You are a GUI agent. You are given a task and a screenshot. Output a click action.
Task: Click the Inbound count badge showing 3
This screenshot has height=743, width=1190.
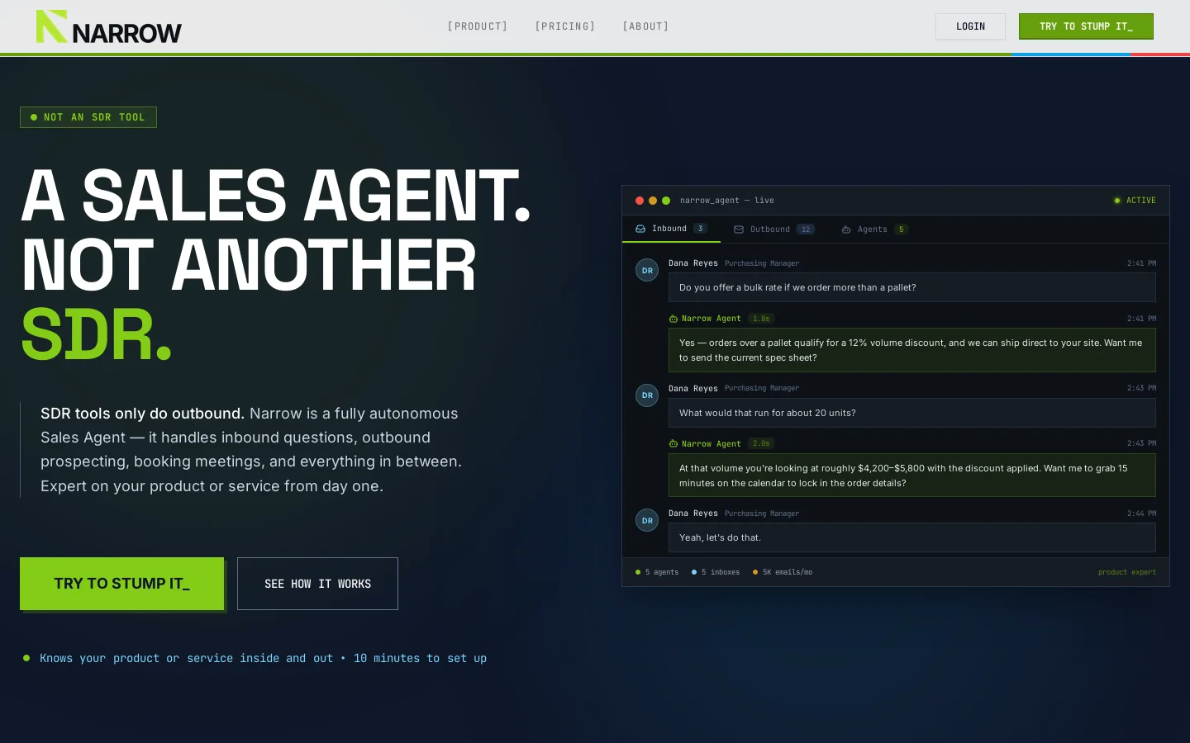coord(700,229)
